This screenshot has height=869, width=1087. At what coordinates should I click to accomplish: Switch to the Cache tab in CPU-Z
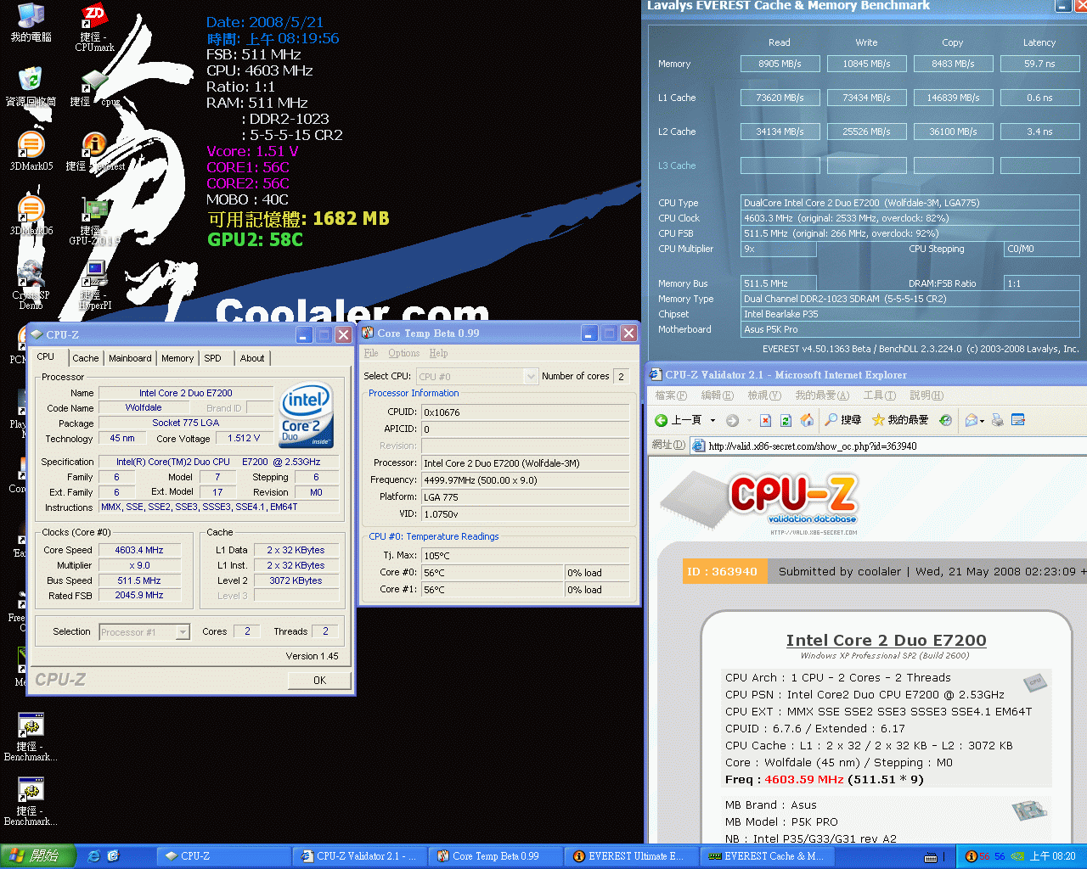click(x=85, y=358)
